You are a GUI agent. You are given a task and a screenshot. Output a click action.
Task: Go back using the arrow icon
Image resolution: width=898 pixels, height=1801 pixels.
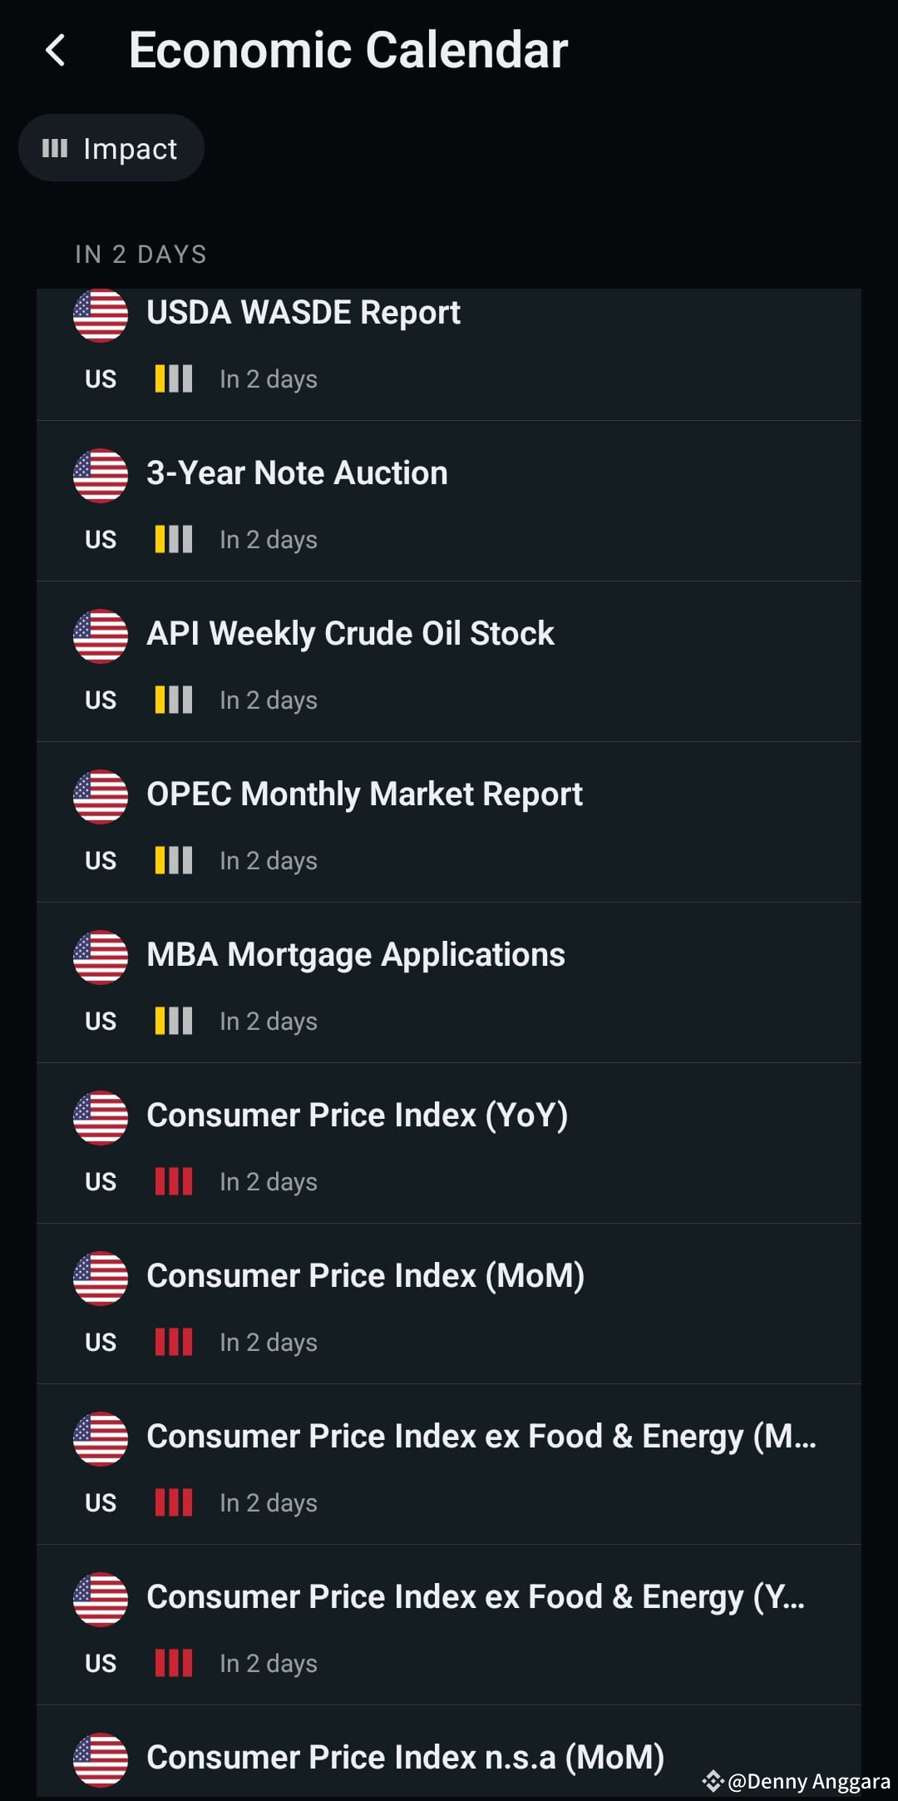55,51
